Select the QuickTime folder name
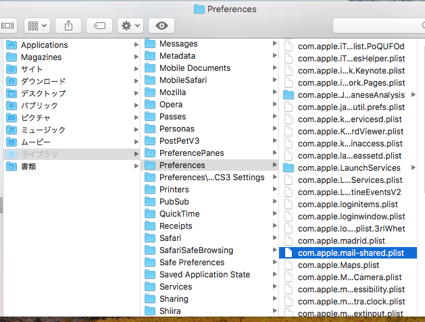The width and height of the screenshot is (425, 322). click(x=180, y=214)
